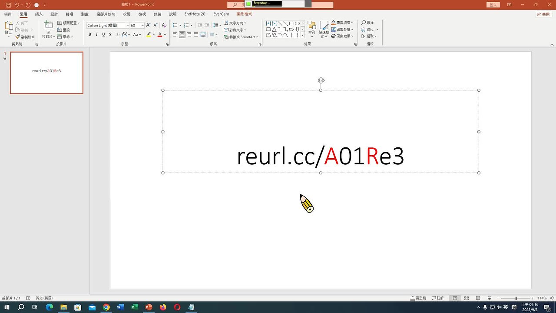556x313 pixels.
Task: Click Find (尋找) in editing group
Action: [367, 23]
